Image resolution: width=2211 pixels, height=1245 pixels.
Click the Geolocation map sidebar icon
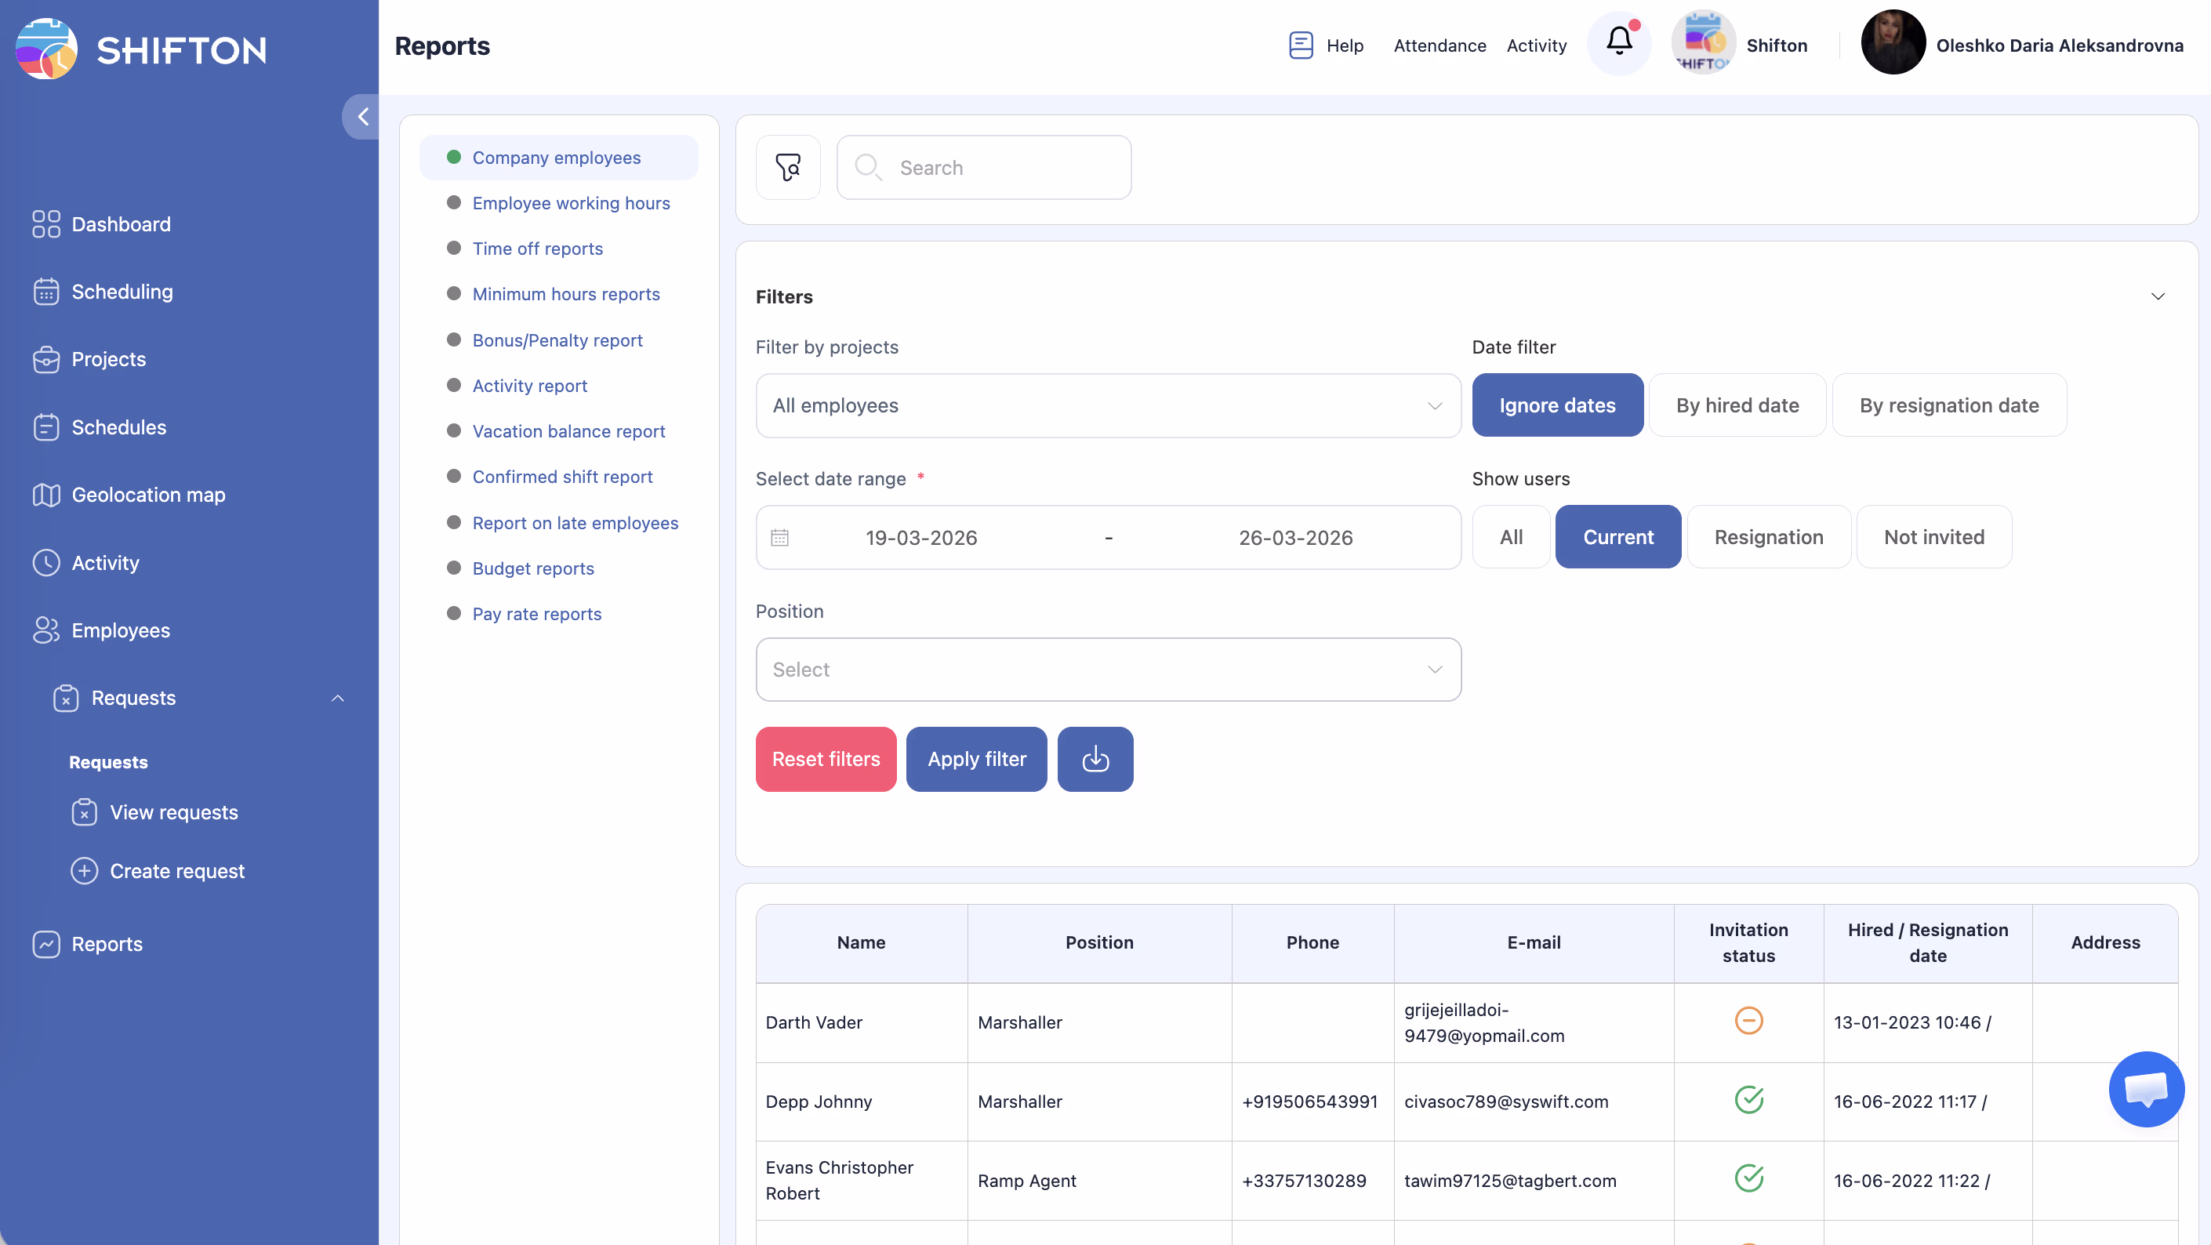click(x=46, y=495)
